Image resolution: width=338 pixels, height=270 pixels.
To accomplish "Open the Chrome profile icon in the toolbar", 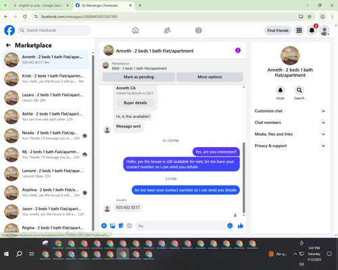I will [322, 17].
